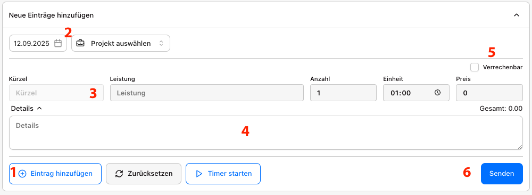Click the Eintrag hinzufügen button
532x195 pixels.
(x=55, y=174)
